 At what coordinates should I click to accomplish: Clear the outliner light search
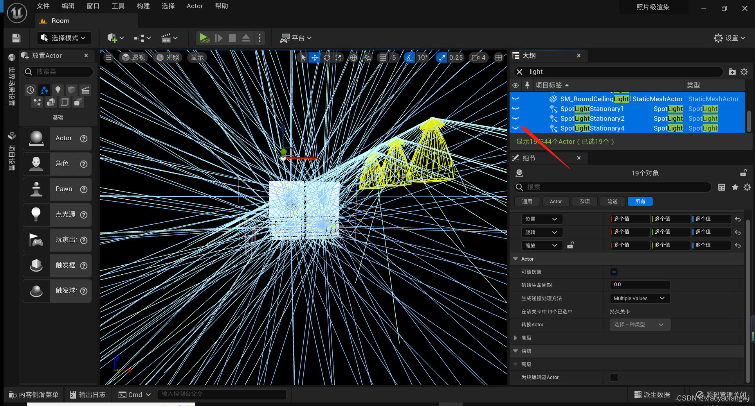coord(519,72)
